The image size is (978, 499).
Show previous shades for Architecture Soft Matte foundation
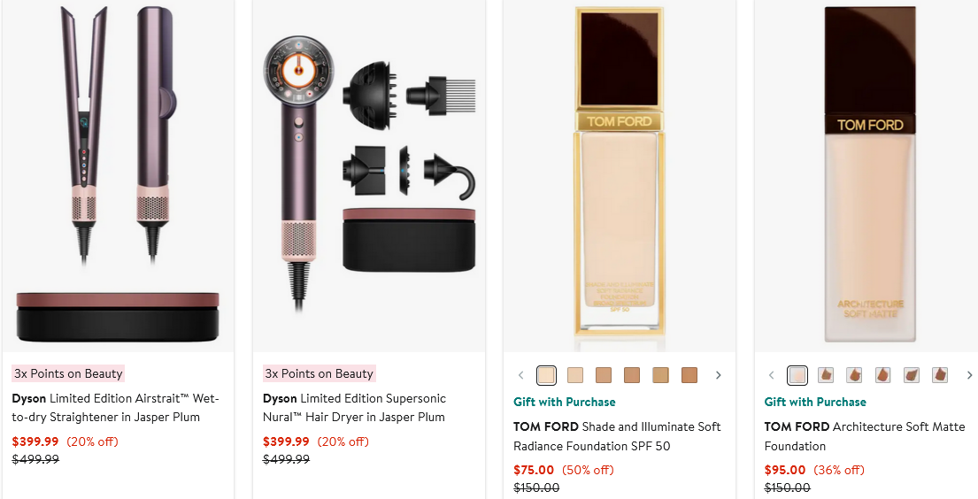(772, 375)
